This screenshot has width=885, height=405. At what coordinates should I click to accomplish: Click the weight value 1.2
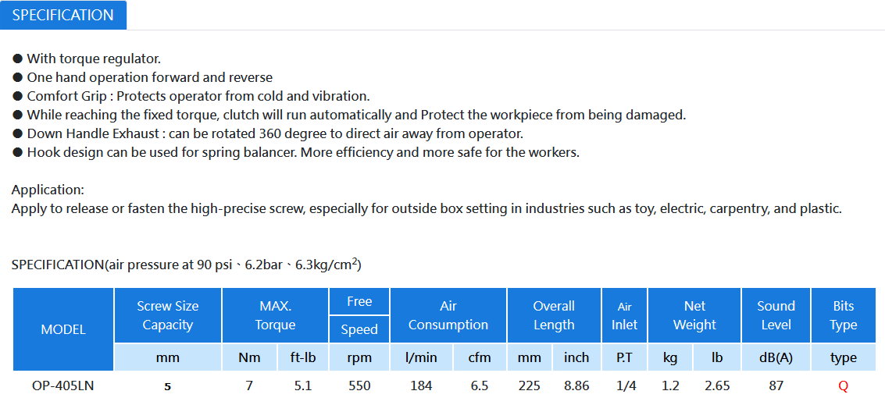(670, 385)
